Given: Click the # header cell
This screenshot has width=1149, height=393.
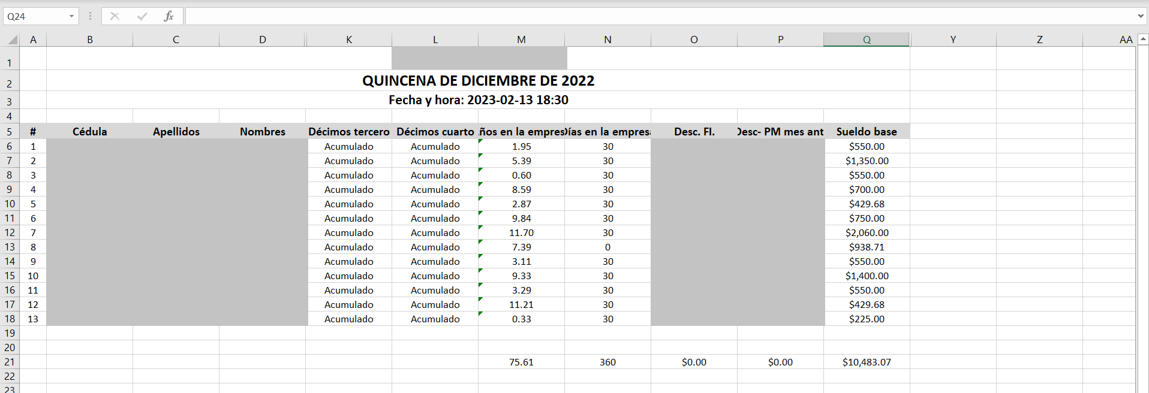Looking at the screenshot, I should click(x=33, y=132).
